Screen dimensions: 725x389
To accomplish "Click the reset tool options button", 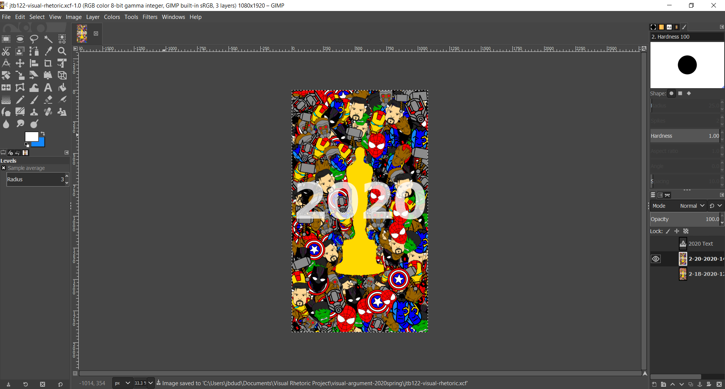I will tap(60, 384).
